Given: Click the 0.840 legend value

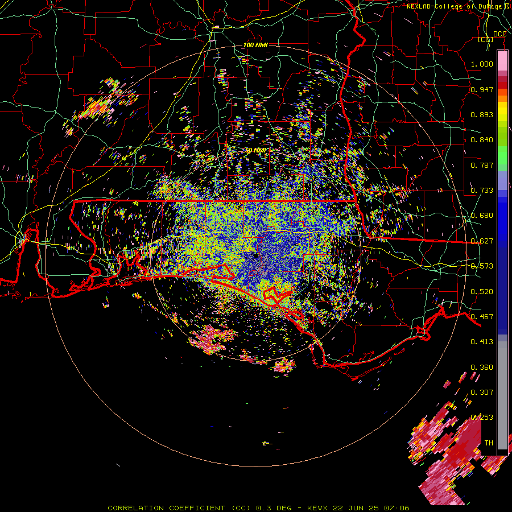Looking at the screenshot, I should point(482,140).
